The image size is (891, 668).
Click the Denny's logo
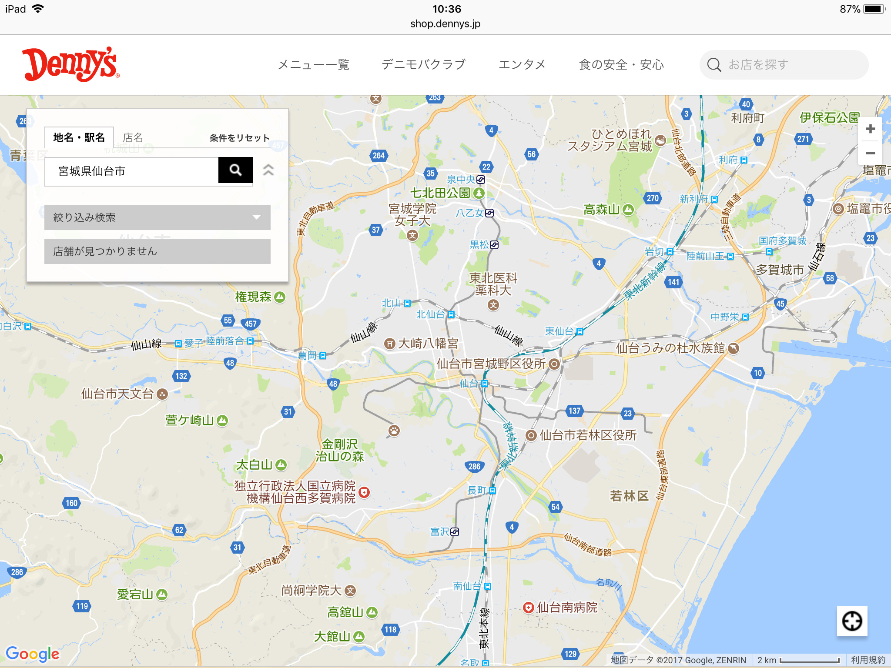(70, 64)
